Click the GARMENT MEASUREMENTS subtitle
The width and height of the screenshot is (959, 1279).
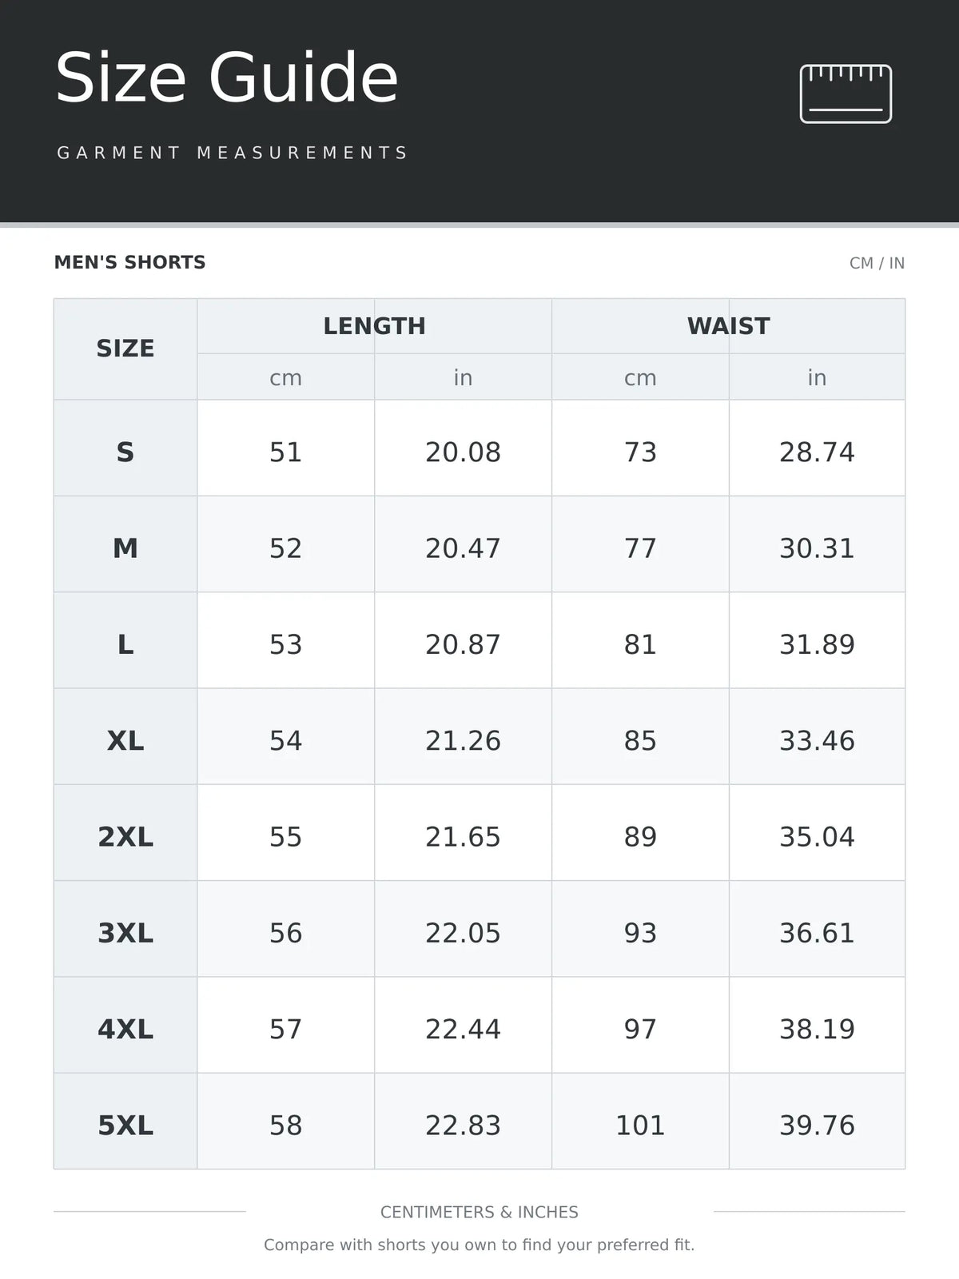point(233,153)
